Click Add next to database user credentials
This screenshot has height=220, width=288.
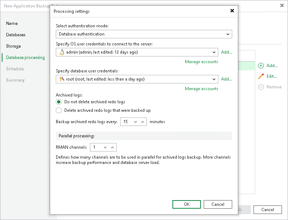[x=226, y=79]
